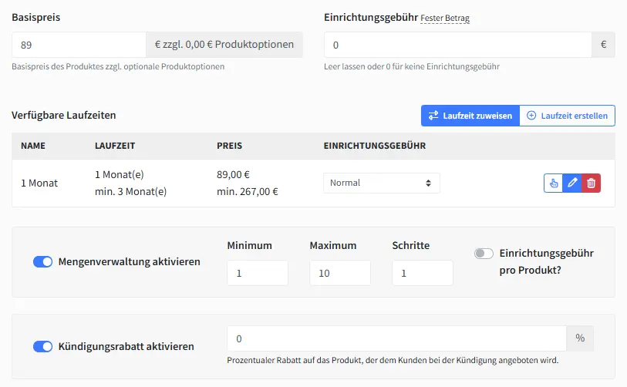The width and height of the screenshot is (627, 387).
Task: Click the Laufzeit erstellen button
Action: pos(567,116)
